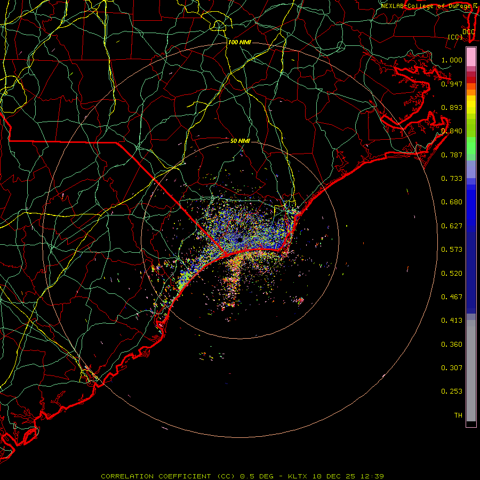480x480 pixels.
Task: Click the 0.253 legend value
Action: coord(452,391)
